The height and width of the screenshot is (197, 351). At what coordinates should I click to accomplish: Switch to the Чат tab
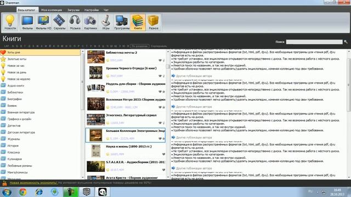[x=106, y=10]
